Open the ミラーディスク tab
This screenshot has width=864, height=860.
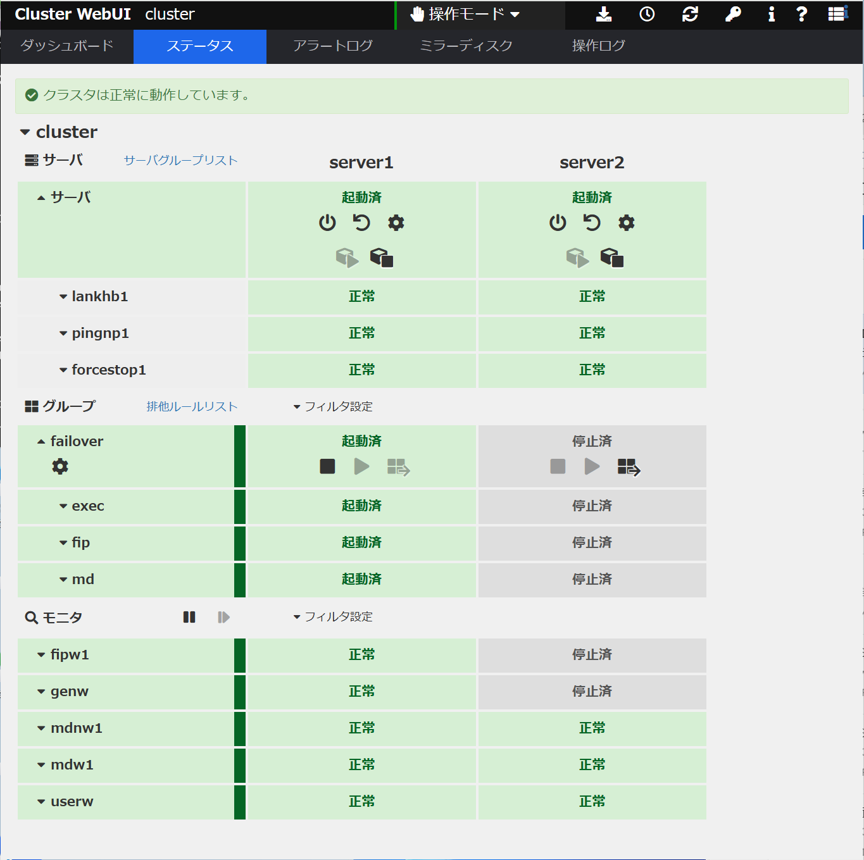coord(466,46)
